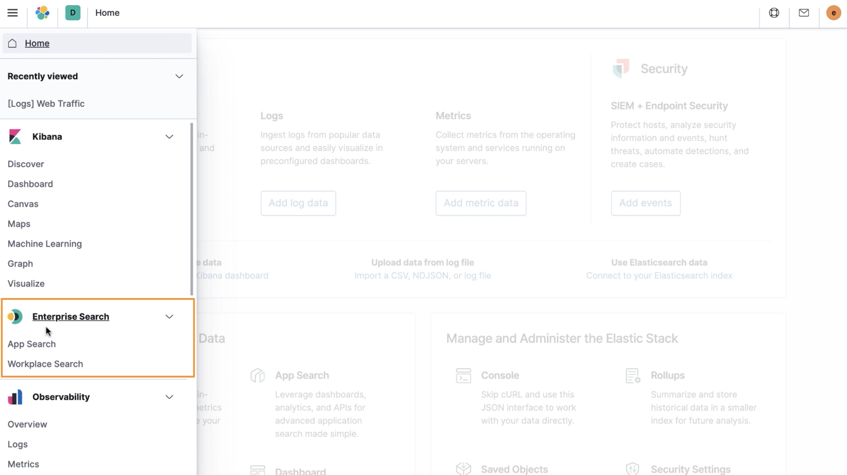Click the Kibana logo icon in sidebar
Image resolution: width=847 pixels, height=475 pixels.
coord(15,136)
